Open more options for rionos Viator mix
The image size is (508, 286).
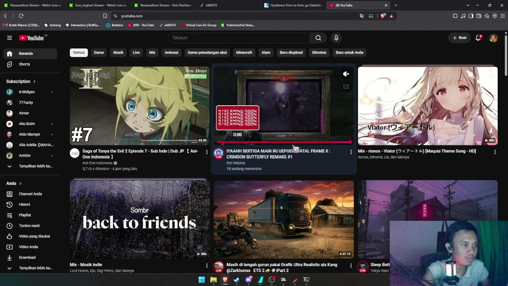[x=495, y=152]
